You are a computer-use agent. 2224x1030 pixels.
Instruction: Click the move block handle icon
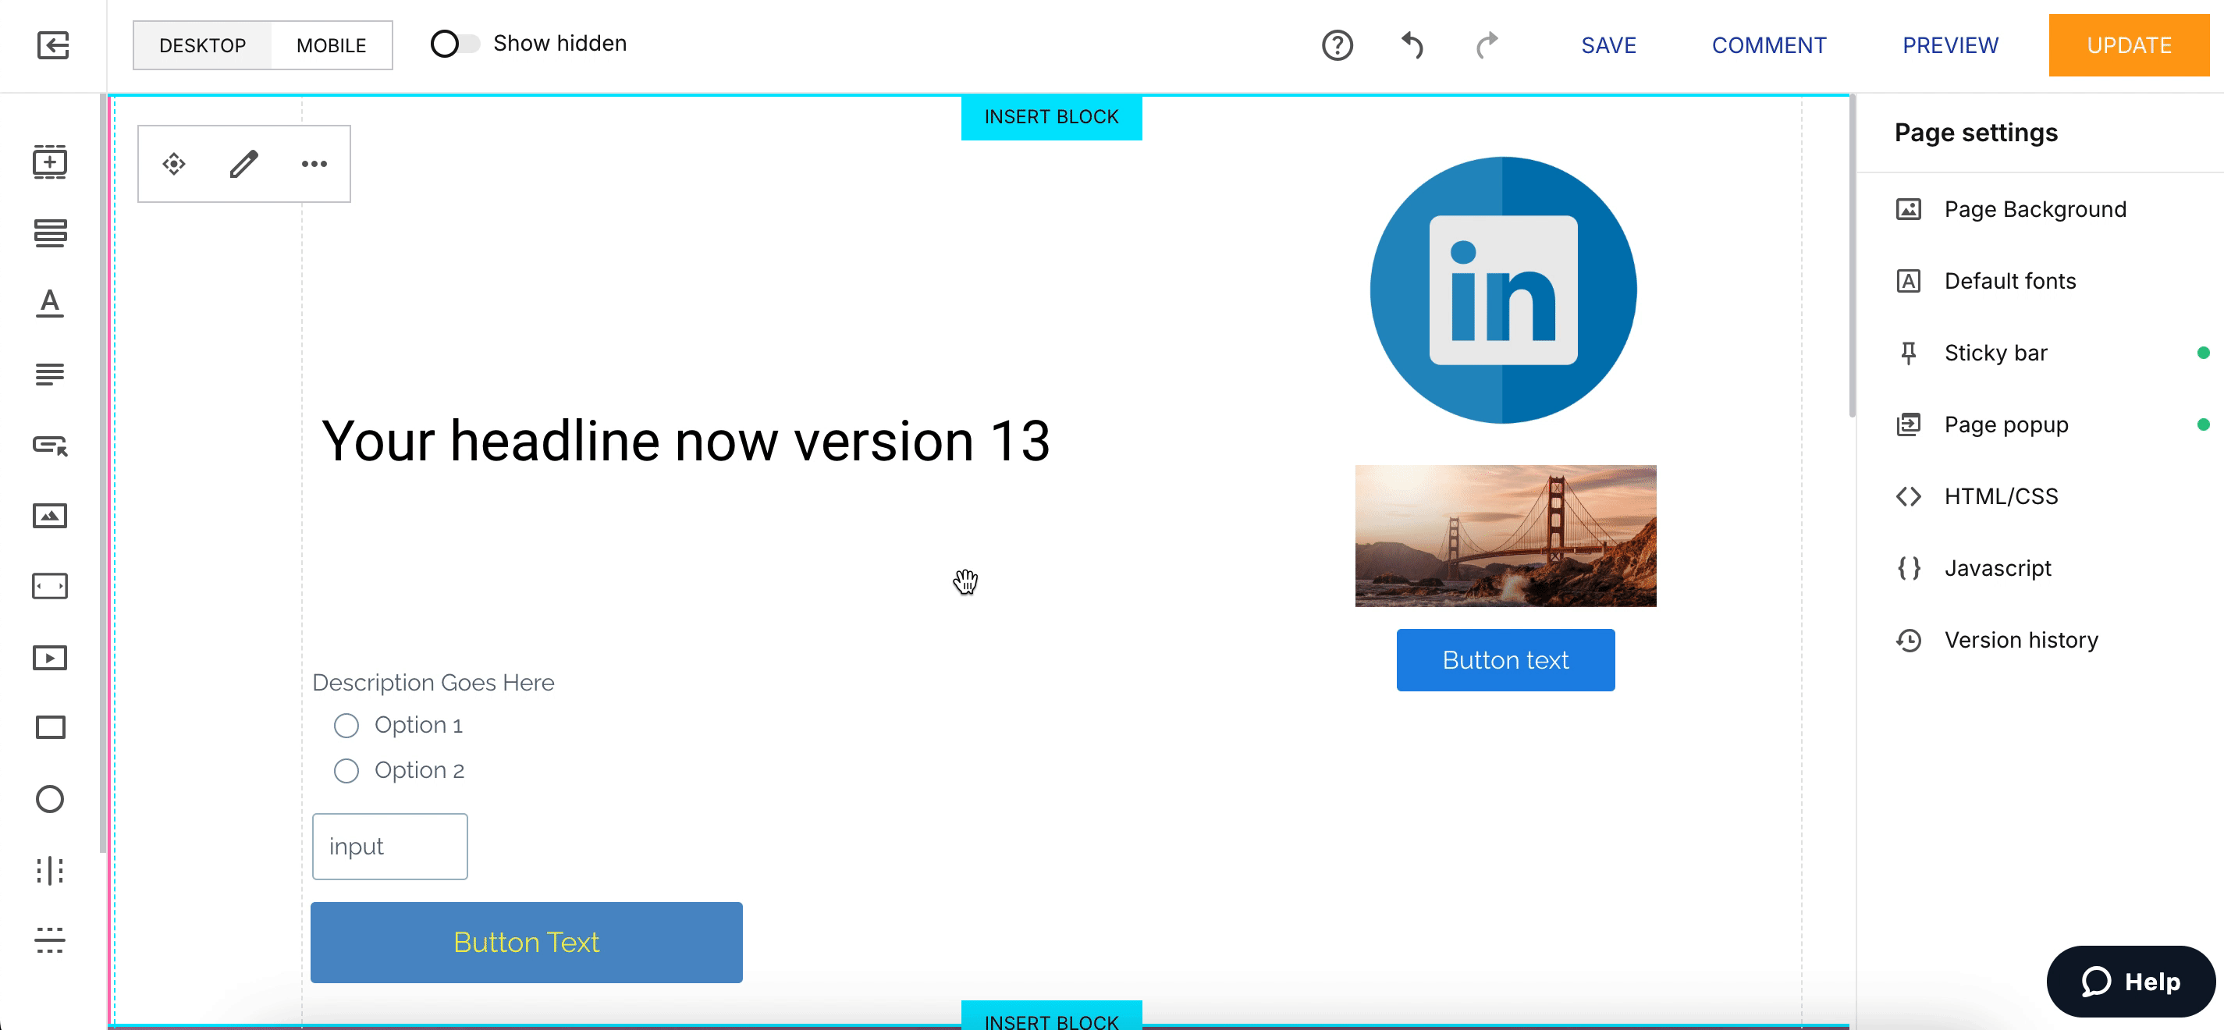tap(174, 163)
